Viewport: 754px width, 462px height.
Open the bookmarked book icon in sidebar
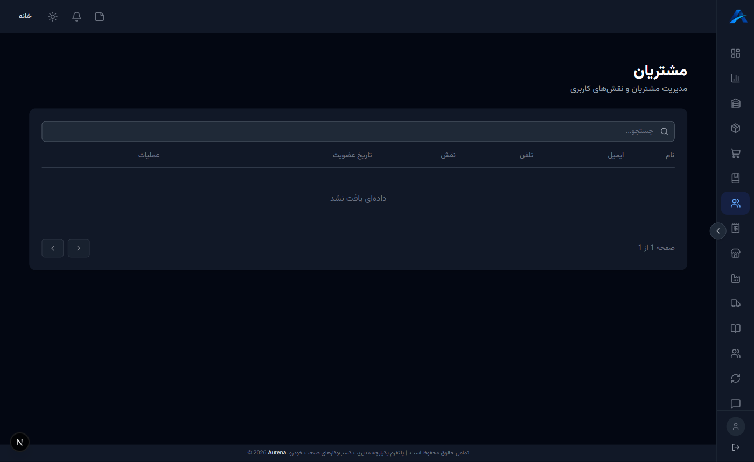click(735, 178)
